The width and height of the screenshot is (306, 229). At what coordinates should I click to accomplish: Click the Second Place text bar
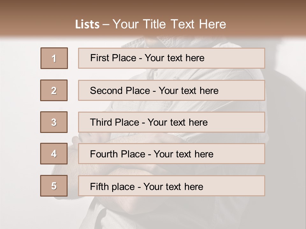click(171, 90)
